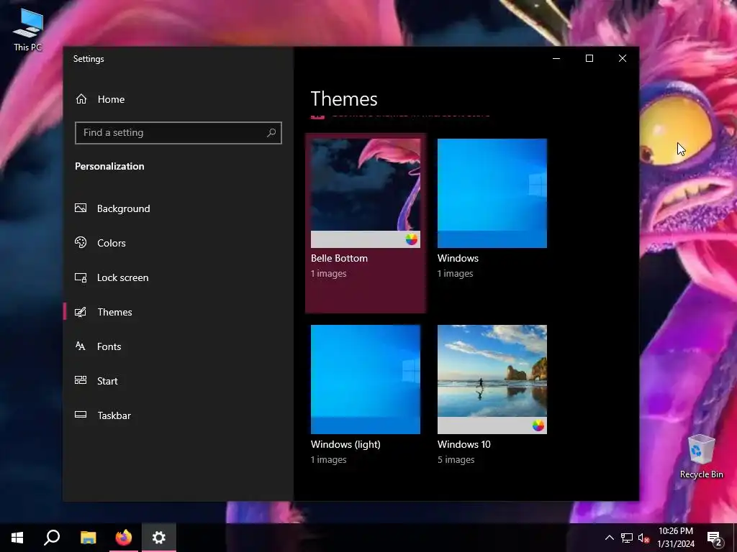
Task: Click the Settings gear on the taskbar
Action: (x=159, y=538)
